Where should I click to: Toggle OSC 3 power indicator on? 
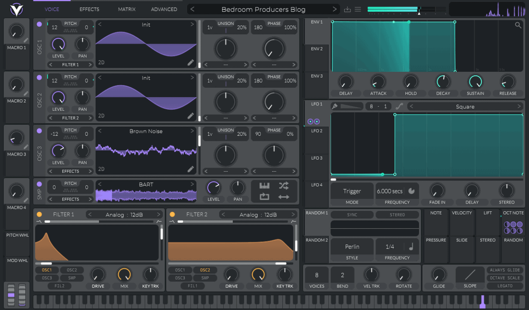(39, 130)
